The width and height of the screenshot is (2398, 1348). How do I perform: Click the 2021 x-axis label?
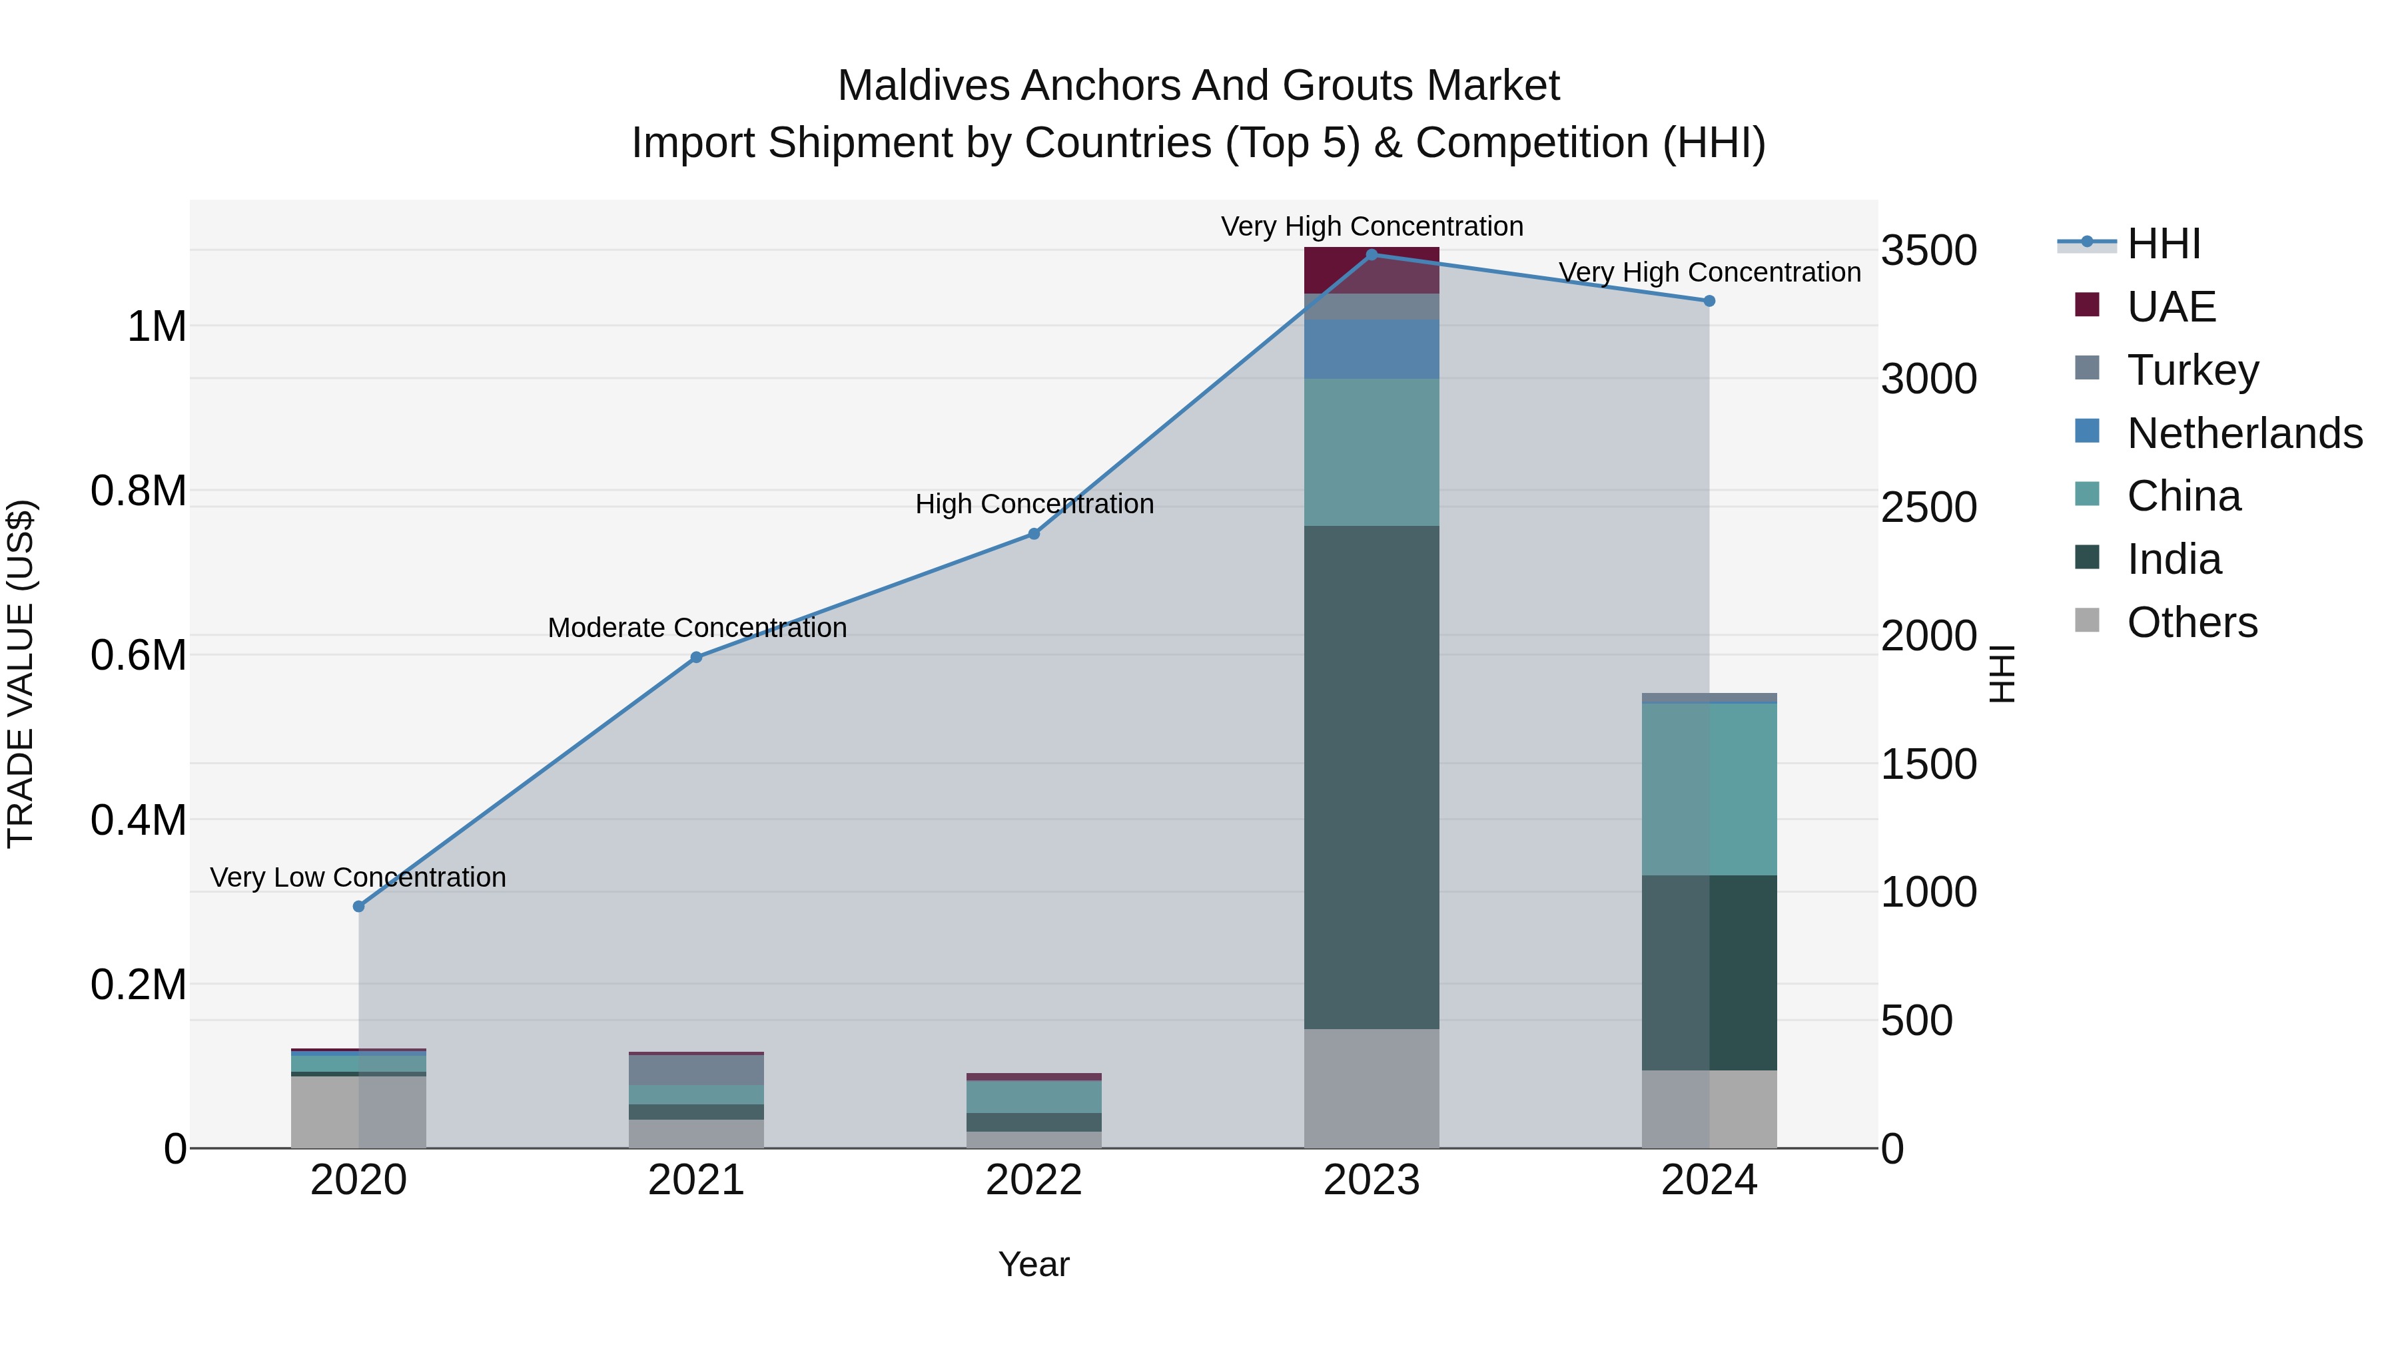click(696, 1180)
